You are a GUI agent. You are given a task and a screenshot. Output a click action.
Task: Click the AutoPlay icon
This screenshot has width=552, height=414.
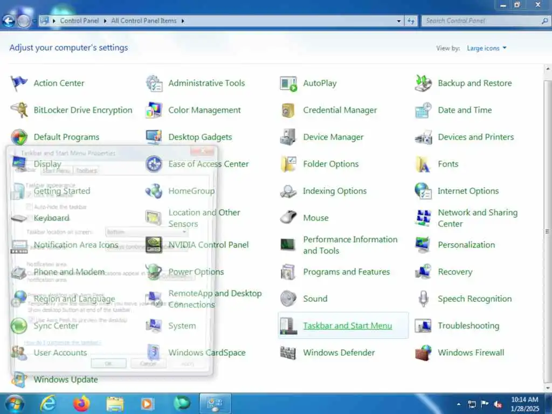(289, 84)
